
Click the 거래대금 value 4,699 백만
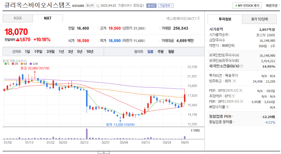(185, 41)
